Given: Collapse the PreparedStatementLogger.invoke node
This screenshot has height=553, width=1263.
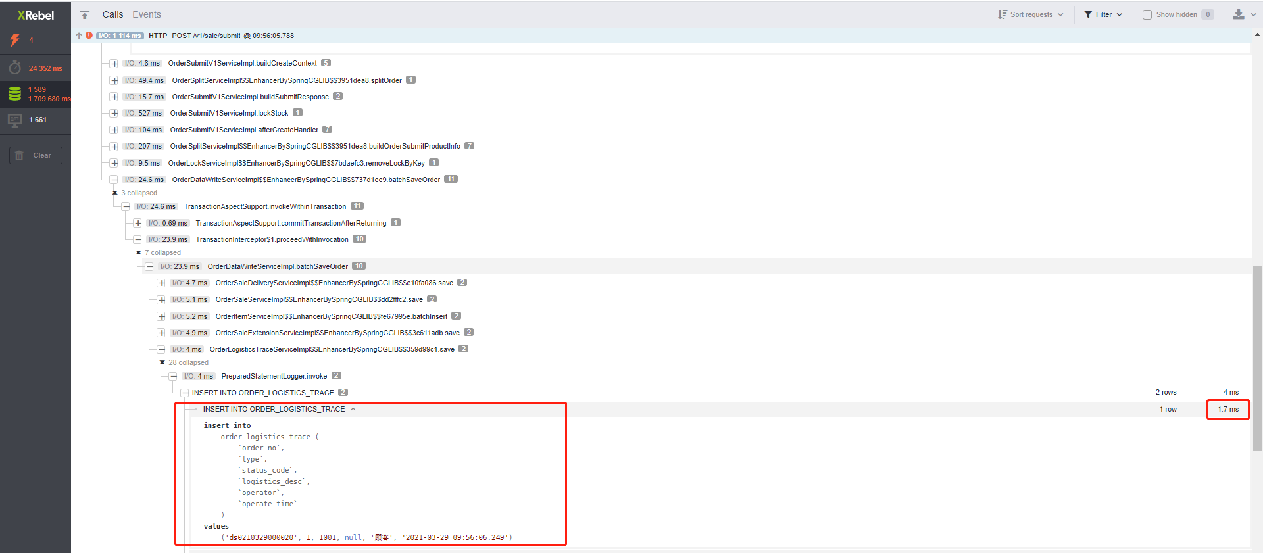Looking at the screenshot, I should (x=173, y=376).
